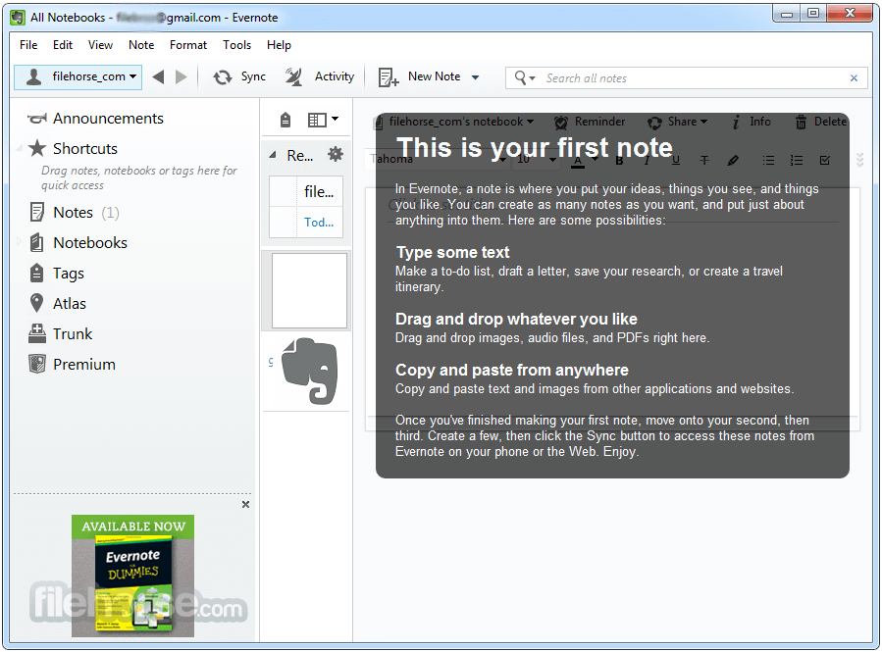Screen dimensions: 882x652
Task: Open the filehorse_com account dropdown
Action: [x=78, y=77]
